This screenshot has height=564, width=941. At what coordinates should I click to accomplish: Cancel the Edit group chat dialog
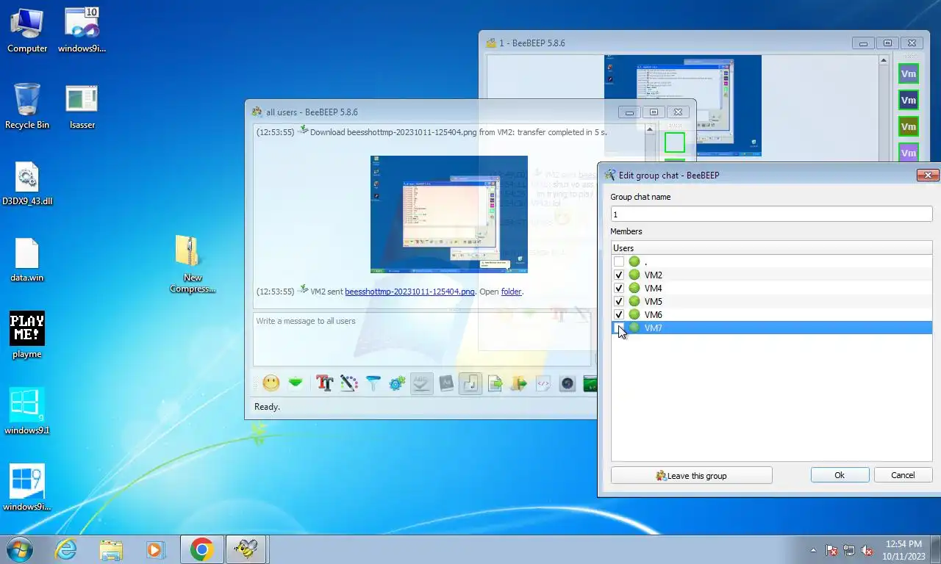point(903,475)
